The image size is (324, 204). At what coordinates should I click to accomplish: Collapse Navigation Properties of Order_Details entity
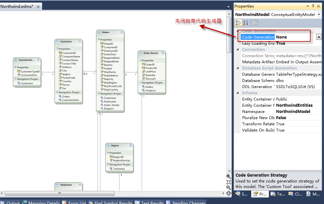pyautogui.click(x=140, y=83)
